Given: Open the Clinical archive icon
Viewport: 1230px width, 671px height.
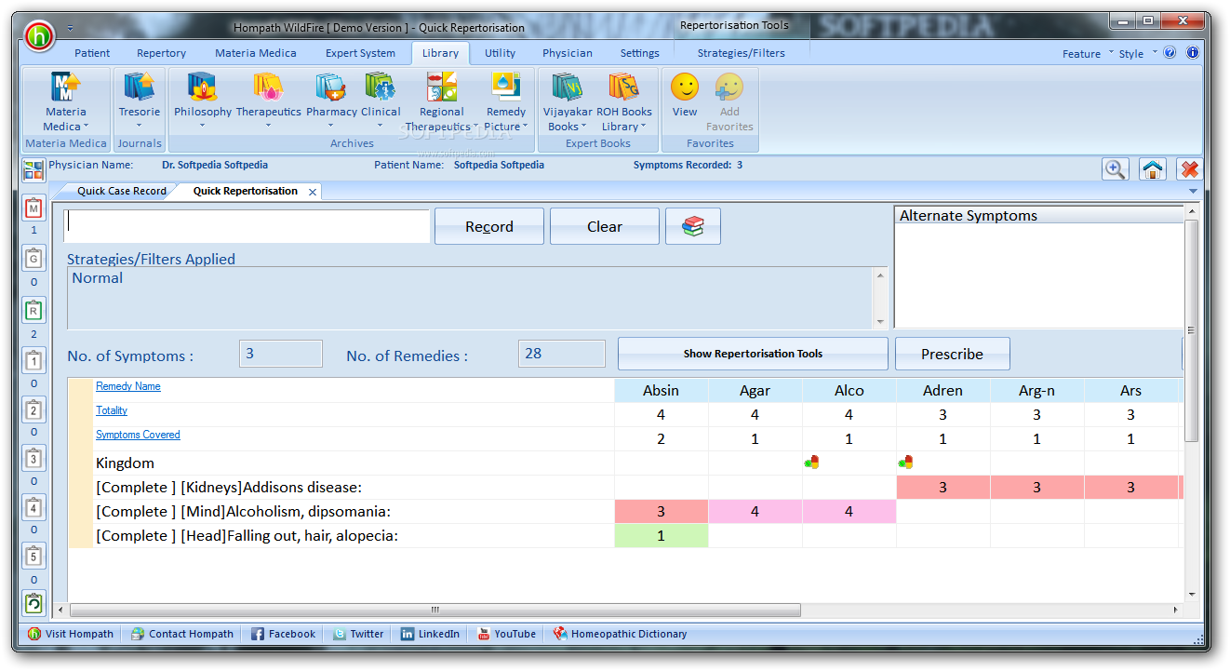Looking at the screenshot, I should (380, 87).
